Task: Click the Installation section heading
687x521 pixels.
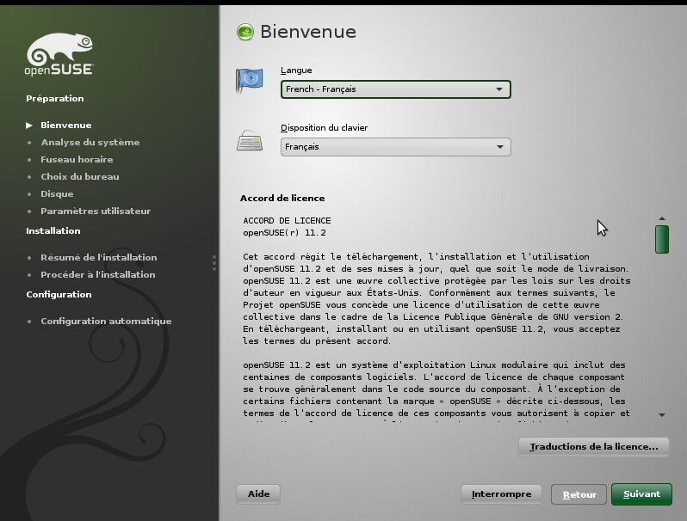Action: coord(53,230)
